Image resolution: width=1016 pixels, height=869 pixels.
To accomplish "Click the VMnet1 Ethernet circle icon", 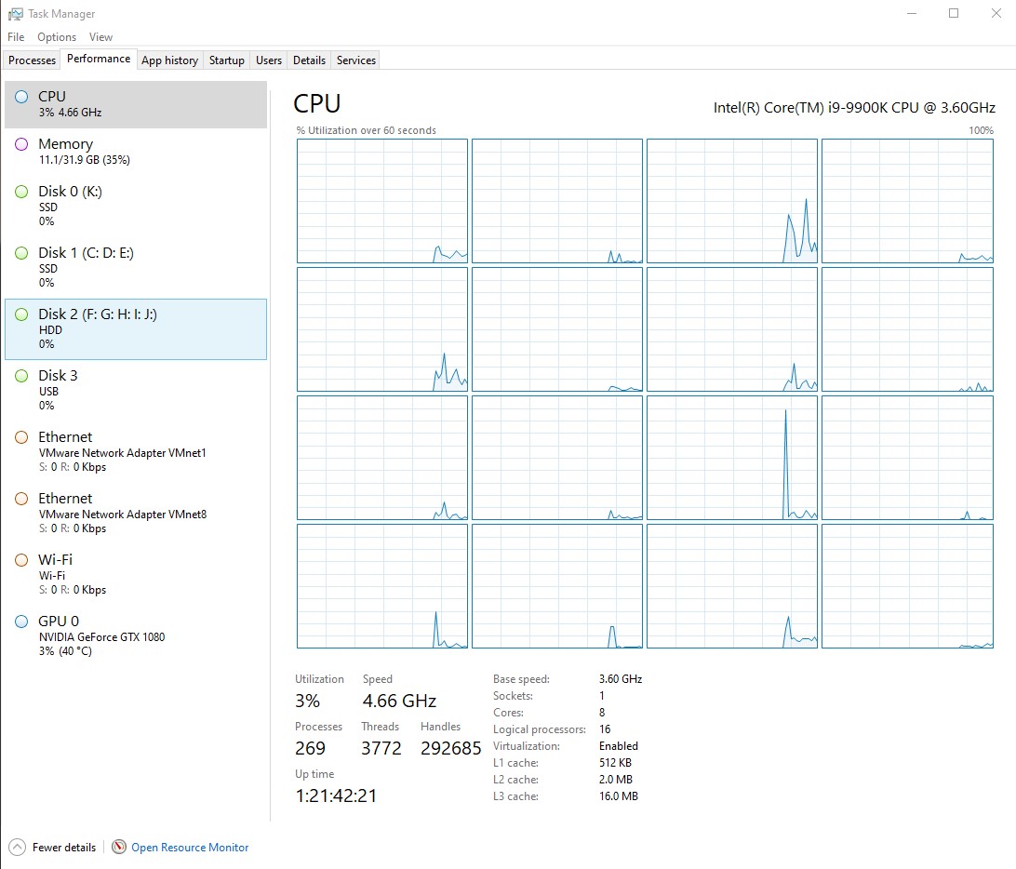I will (21, 437).
